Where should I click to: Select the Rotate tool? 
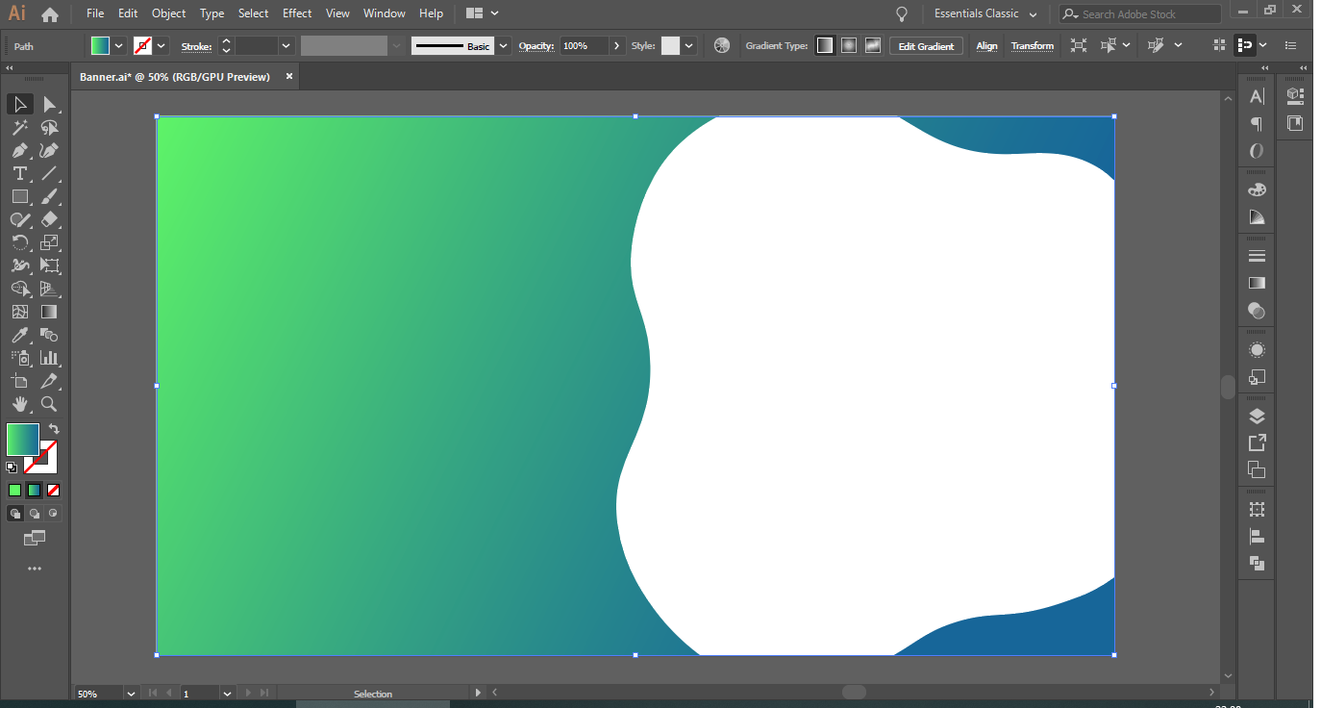20,242
